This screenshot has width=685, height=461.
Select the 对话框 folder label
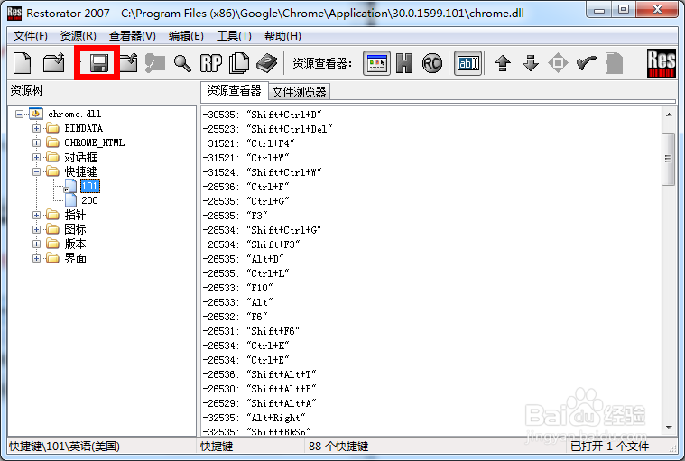80,157
